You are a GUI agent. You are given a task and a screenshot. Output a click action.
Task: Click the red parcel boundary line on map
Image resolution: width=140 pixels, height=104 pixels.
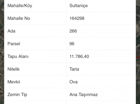pos(138,57)
